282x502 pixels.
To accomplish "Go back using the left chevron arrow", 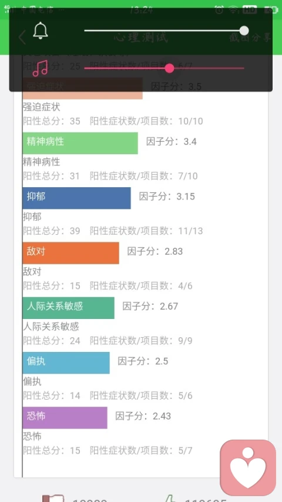I will point(22,38).
